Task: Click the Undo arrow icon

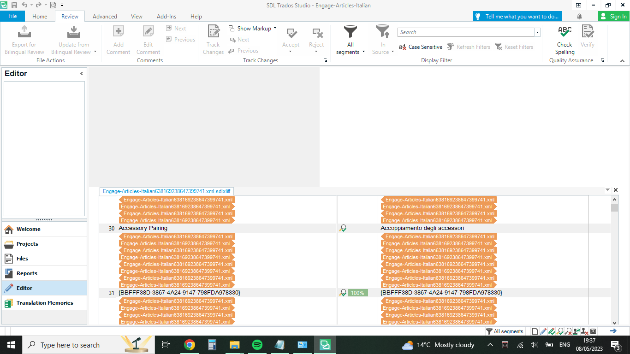Action: [x=24, y=5]
